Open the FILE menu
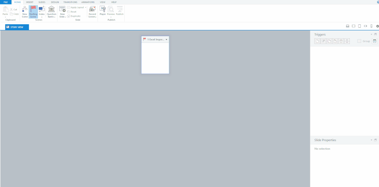The image size is (379, 187). point(6,2)
